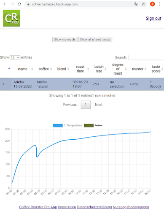Focus the Search input field

[x=146, y=57]
